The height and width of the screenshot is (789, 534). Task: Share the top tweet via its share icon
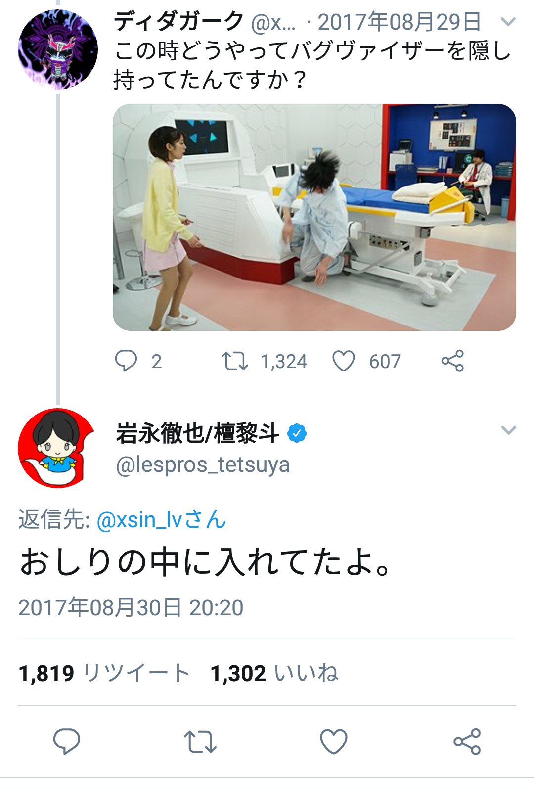pyautogui.click(x=452, y=361)
